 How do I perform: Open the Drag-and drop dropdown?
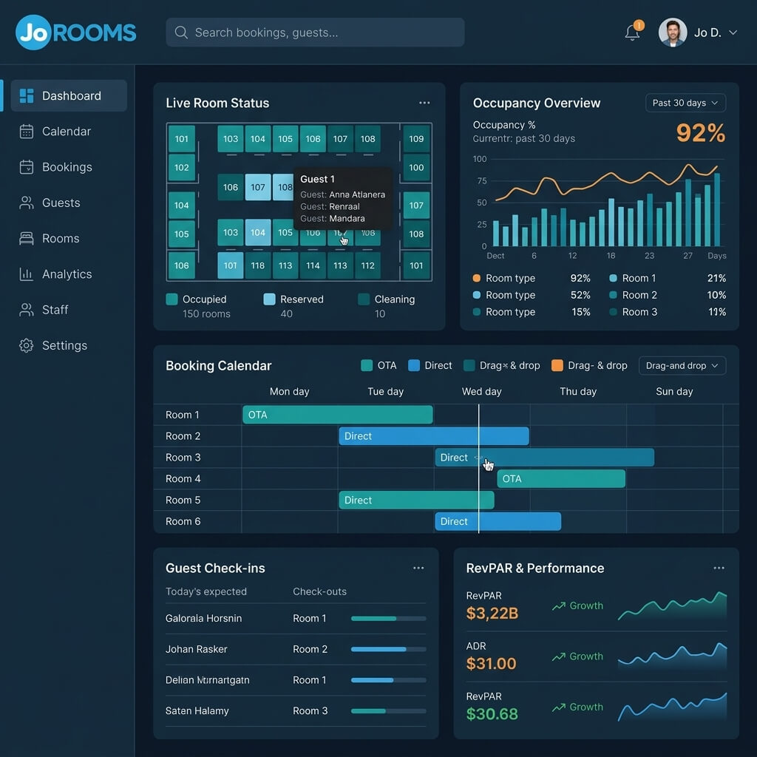682,366
